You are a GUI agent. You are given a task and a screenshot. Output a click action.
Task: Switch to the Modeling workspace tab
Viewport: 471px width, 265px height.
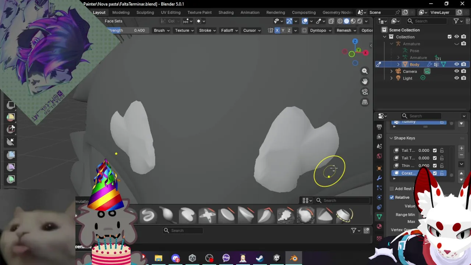click(x=121, y=12)
